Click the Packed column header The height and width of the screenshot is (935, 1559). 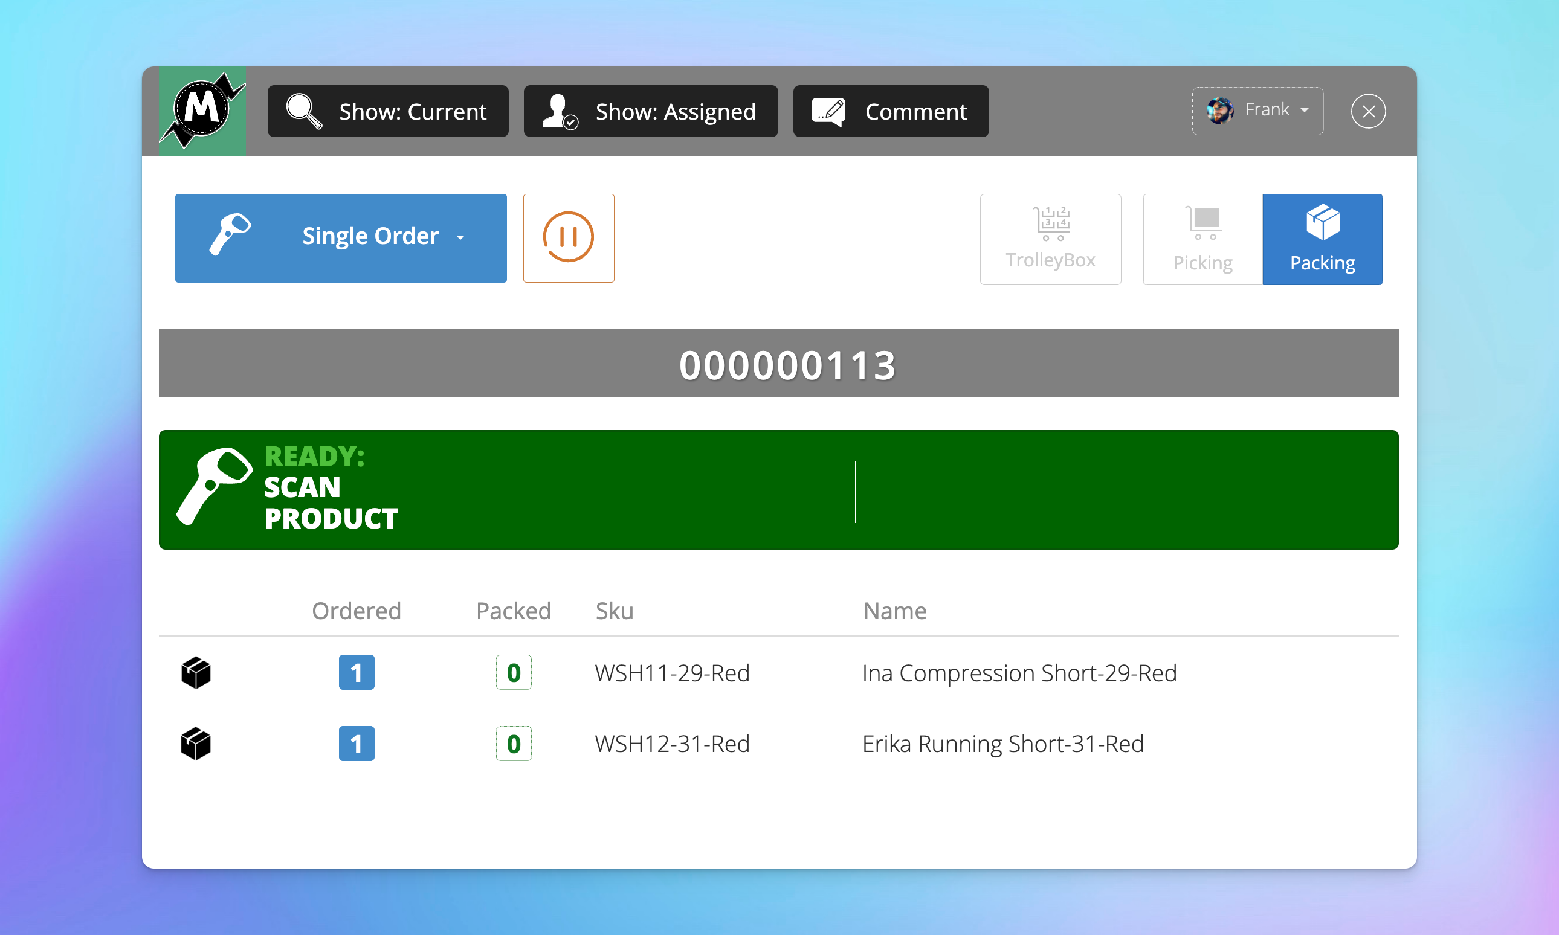click(x=514, y=611)
